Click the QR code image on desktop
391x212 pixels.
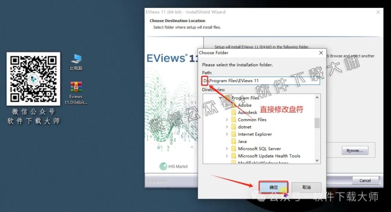(34, 79)
